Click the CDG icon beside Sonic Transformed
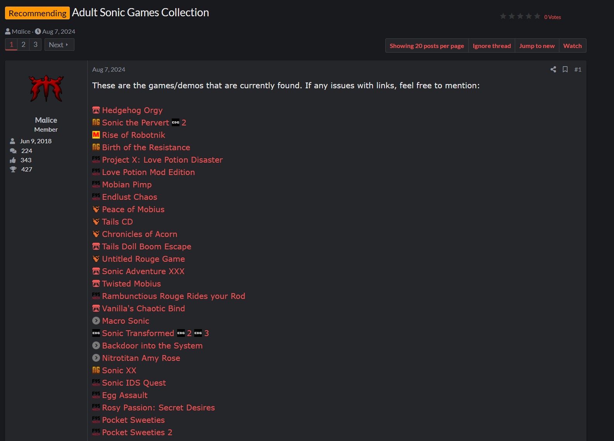The width and height of the screenshot is (614, 441). point(96,333)
